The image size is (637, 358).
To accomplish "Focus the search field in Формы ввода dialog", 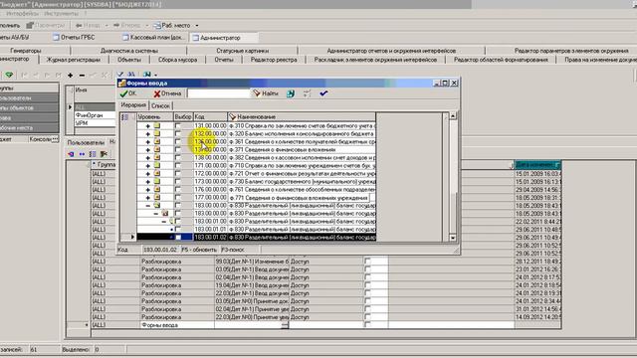I will click(x=219, y=93).
